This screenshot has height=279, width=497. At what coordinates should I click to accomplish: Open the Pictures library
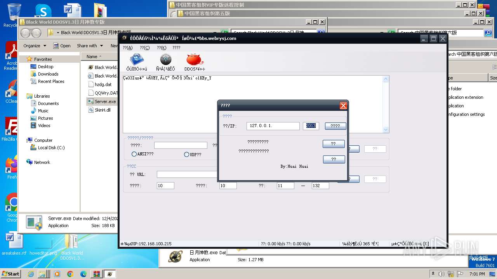click(45, 118)
